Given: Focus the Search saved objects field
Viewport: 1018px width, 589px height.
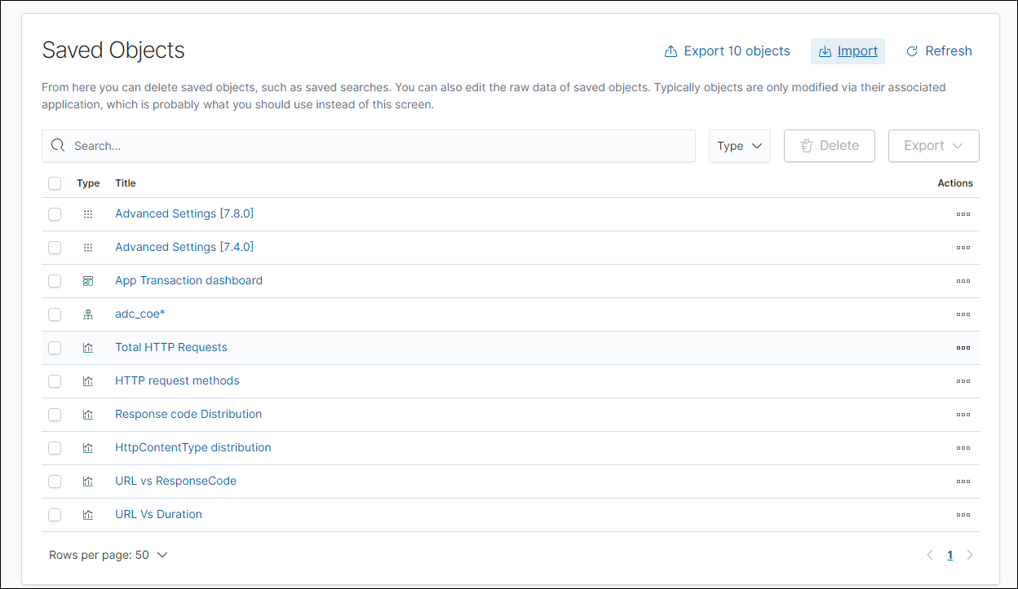Looking at the screenshot, I should [369, 146].
